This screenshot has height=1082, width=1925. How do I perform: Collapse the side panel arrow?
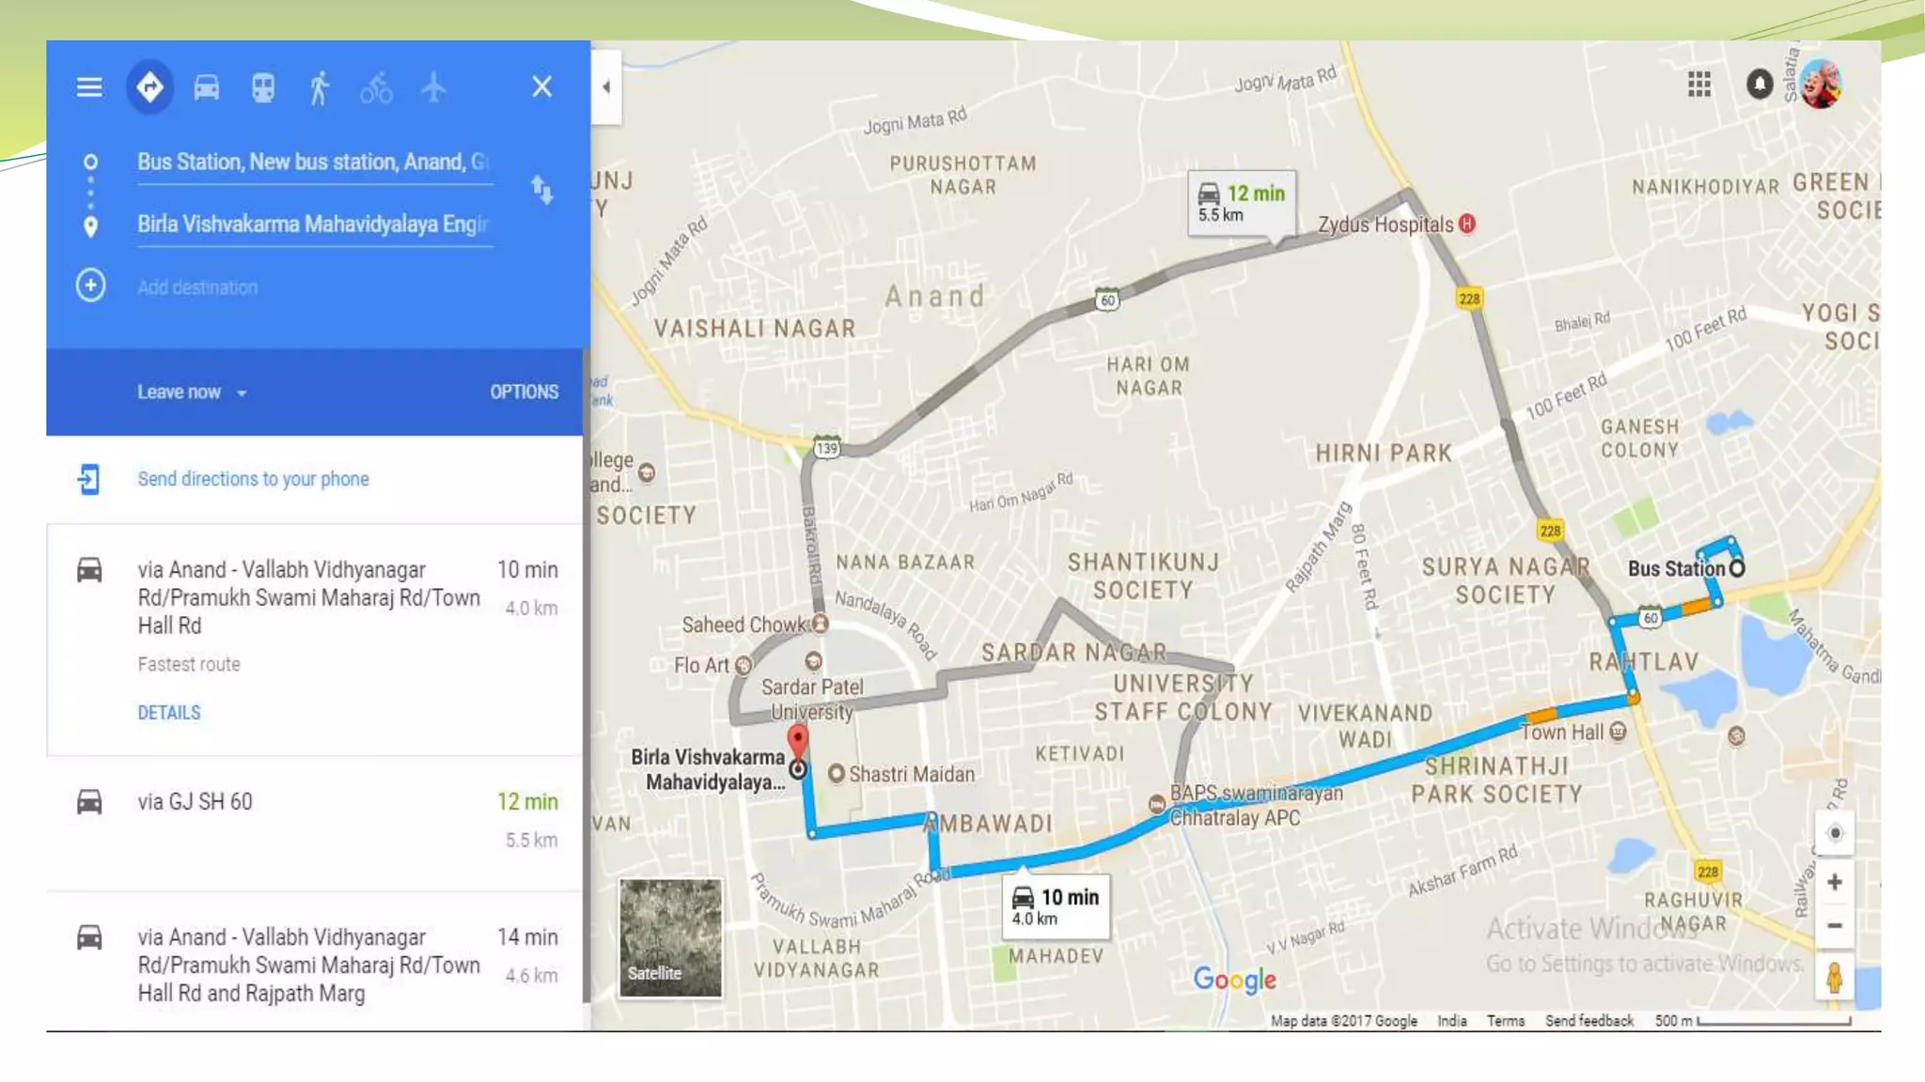pos(606,87)
